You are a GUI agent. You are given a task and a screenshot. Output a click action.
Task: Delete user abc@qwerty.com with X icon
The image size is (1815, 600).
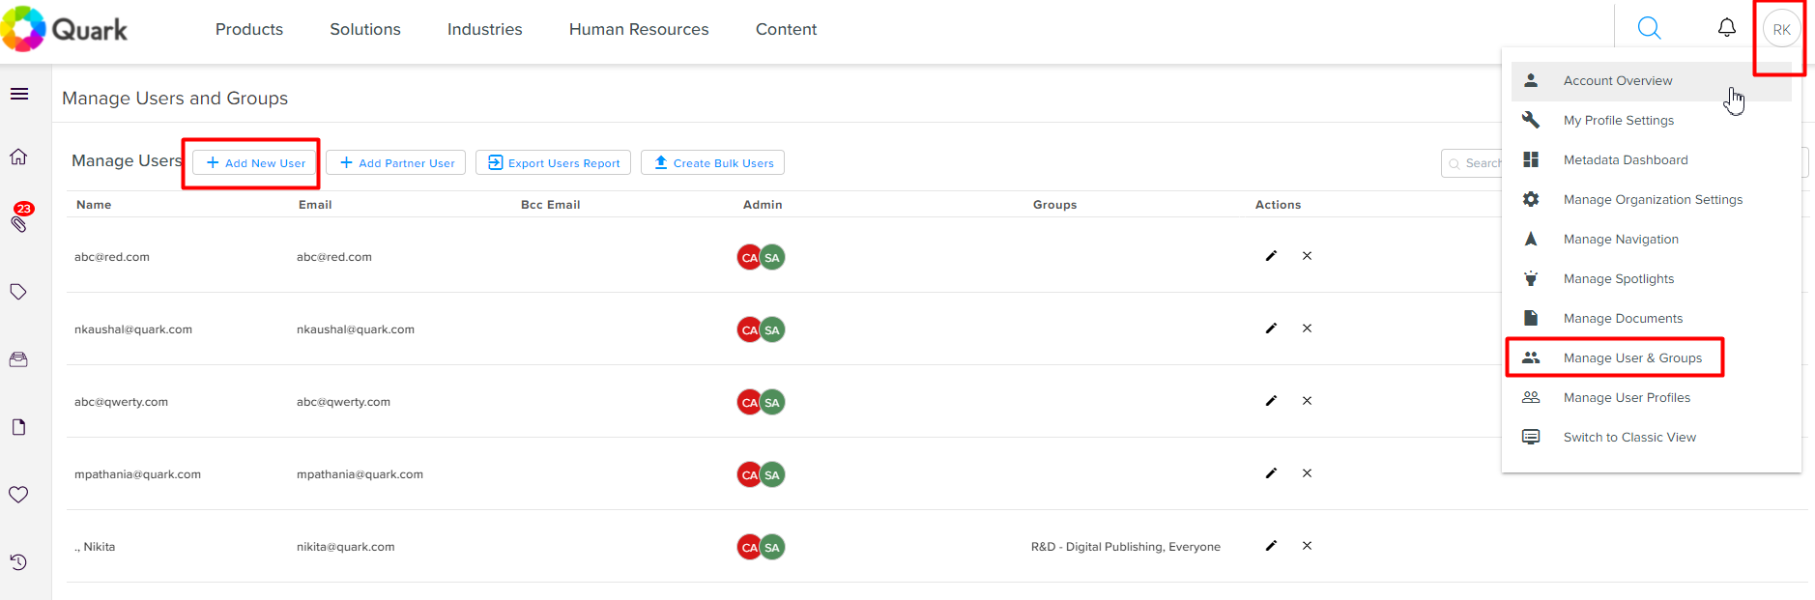[1307, 401]
